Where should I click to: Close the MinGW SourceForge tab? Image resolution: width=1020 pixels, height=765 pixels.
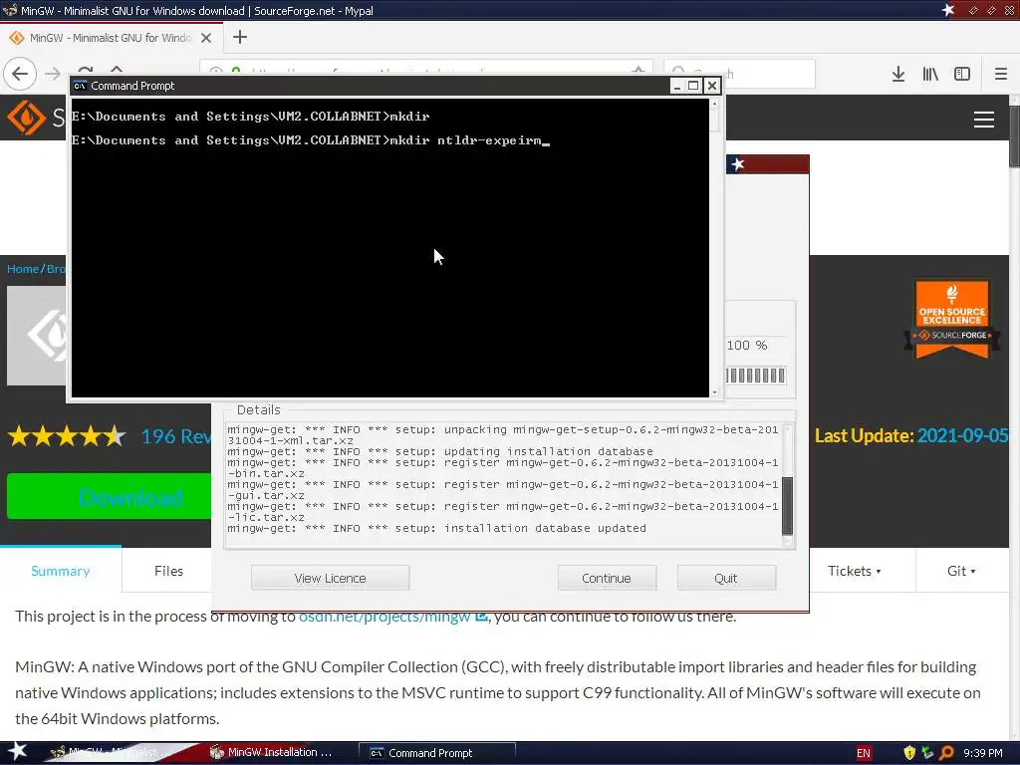206,38
